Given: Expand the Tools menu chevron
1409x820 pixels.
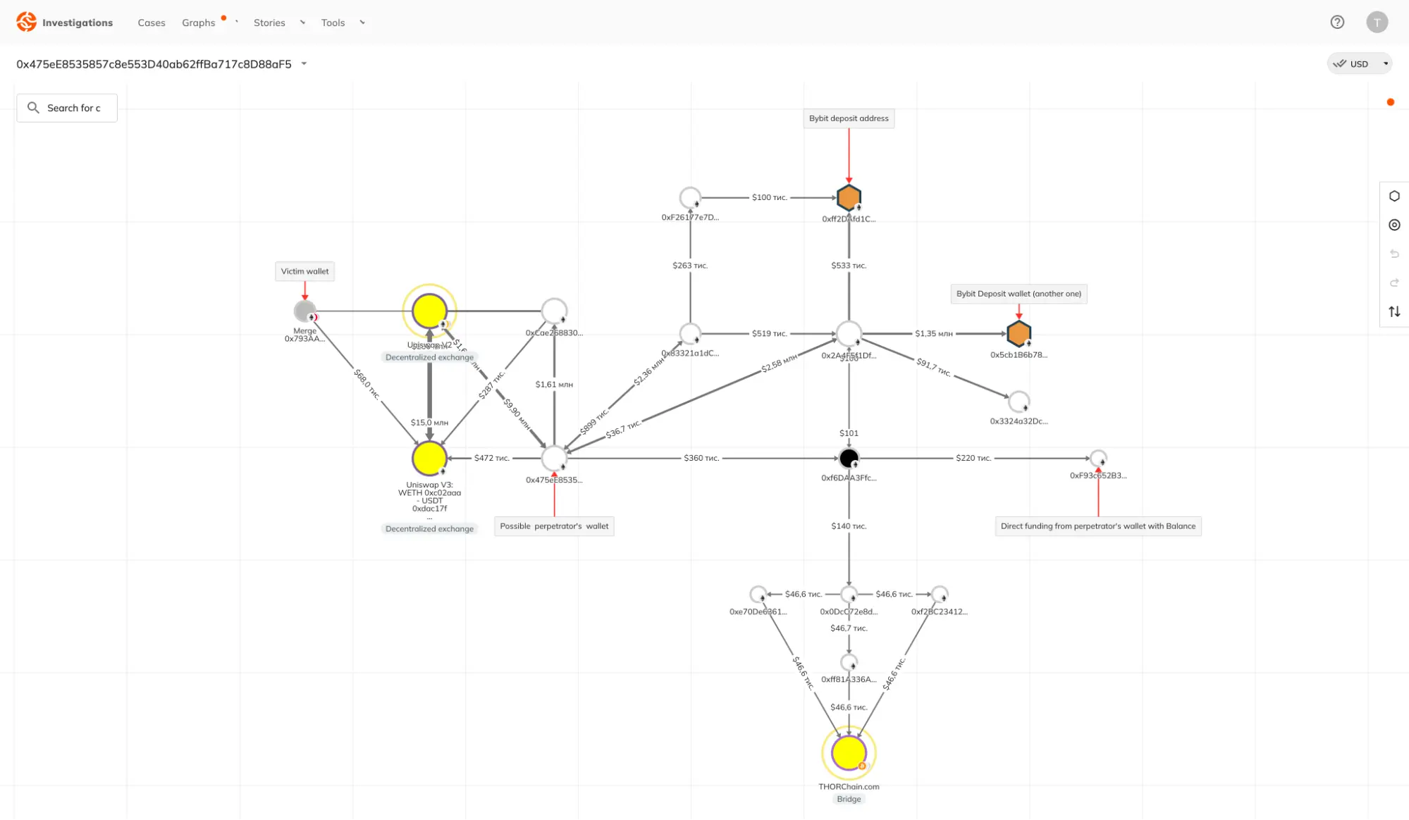Looking at the screenshot, I should (x=362, y=22).
